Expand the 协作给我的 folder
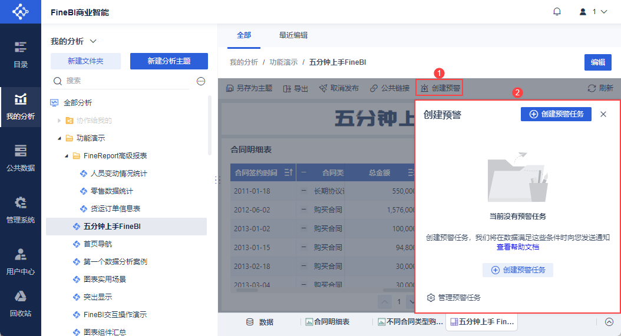 59,120
